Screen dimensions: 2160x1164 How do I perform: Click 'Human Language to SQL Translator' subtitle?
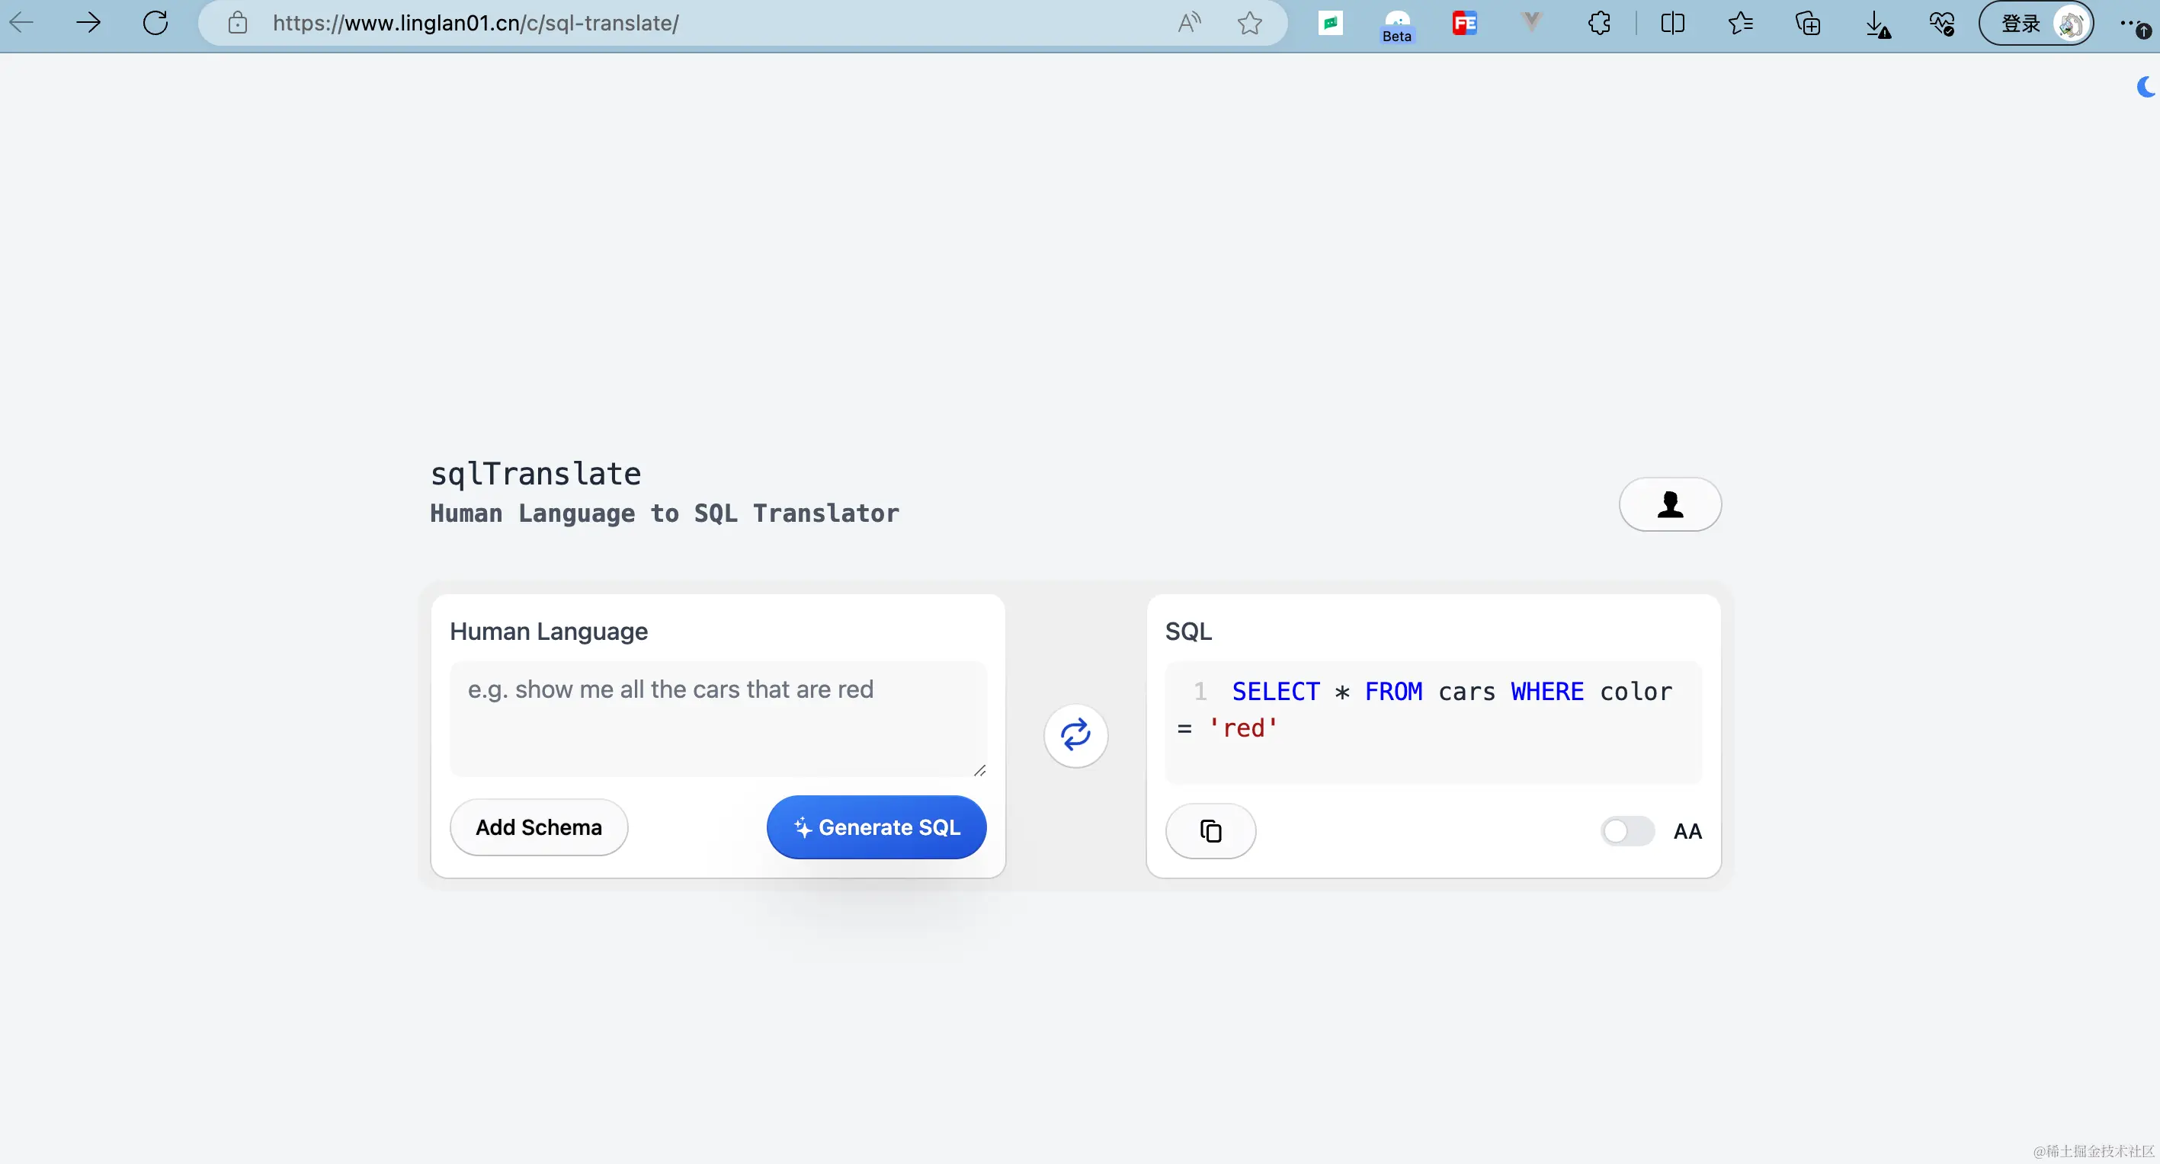click(664, 513)
